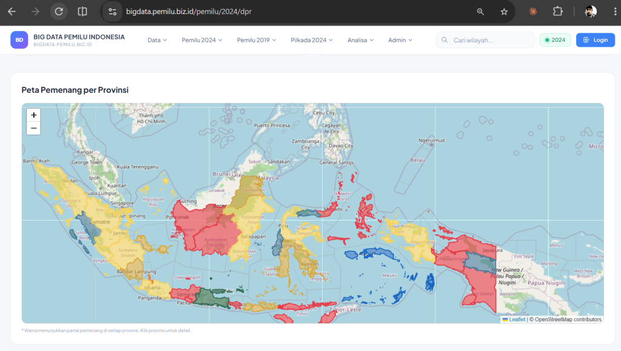Open the browser side panel icon

[x=82, y=12]
